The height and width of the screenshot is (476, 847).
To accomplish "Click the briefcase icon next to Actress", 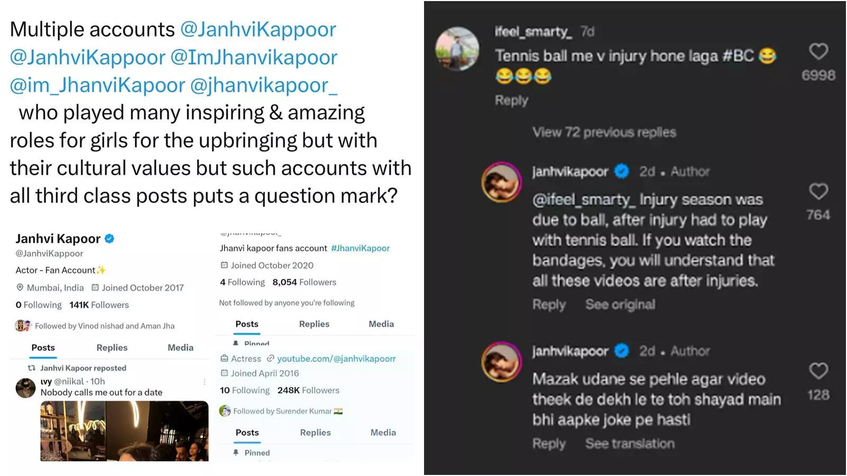I will click(x=225, y=359).
